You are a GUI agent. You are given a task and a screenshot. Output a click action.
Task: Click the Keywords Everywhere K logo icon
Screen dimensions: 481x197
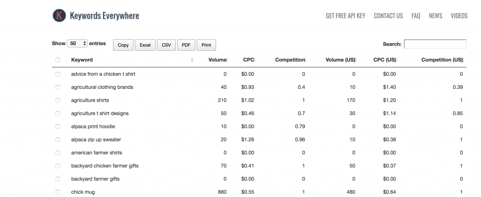click(x=59, y=16)
